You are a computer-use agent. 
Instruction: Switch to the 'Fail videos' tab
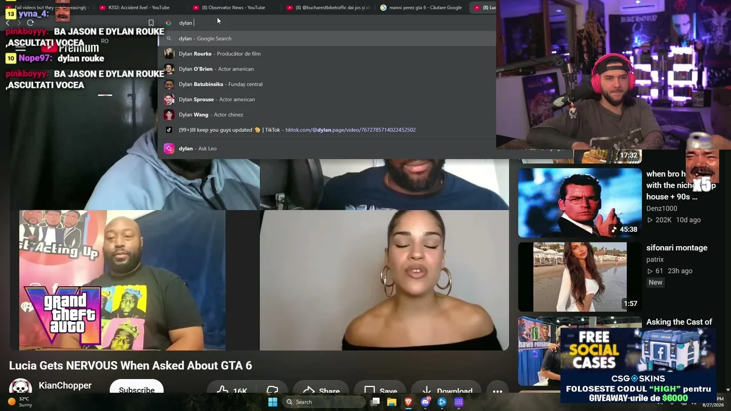(x=49, y=7)
